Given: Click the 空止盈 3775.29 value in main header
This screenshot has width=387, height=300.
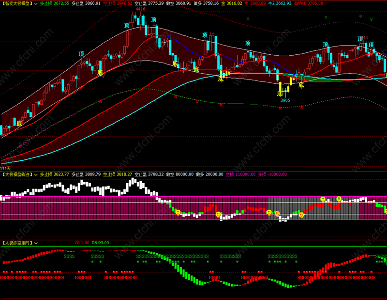Looking at the screenshot, I should pyautogui.click(x=149, y=3).
